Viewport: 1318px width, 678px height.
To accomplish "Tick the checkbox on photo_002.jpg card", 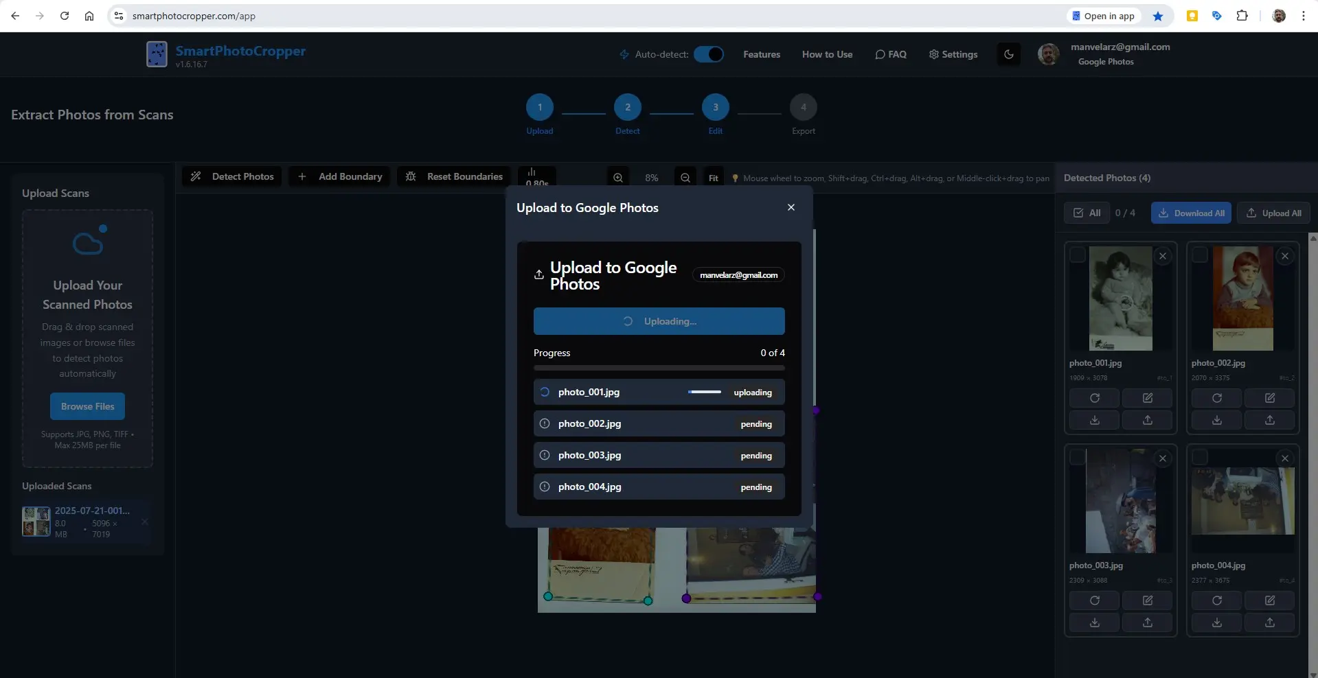I will (x=1200, y=255).
